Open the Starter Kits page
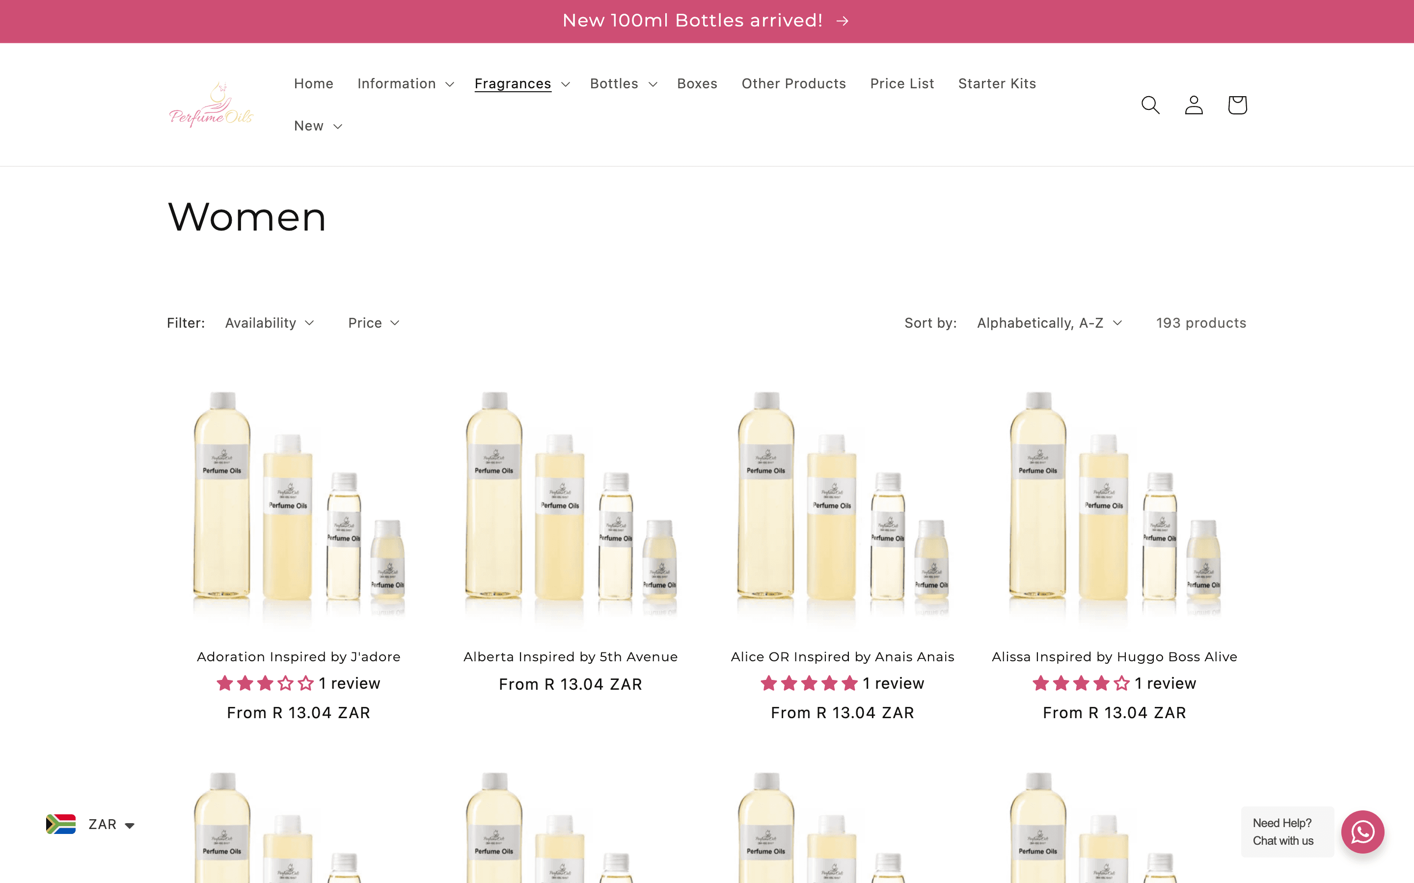The height and width of the screenshot is (883, 1414). coord(997,83)
